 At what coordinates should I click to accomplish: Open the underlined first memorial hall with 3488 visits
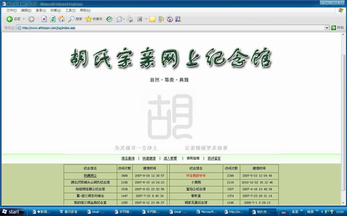coord(91,175)
